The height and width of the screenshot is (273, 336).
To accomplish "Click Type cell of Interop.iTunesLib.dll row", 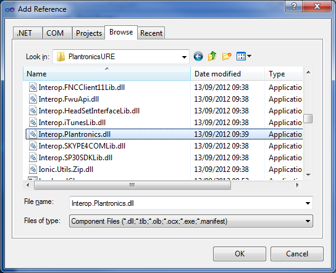I will click(285, 123).
